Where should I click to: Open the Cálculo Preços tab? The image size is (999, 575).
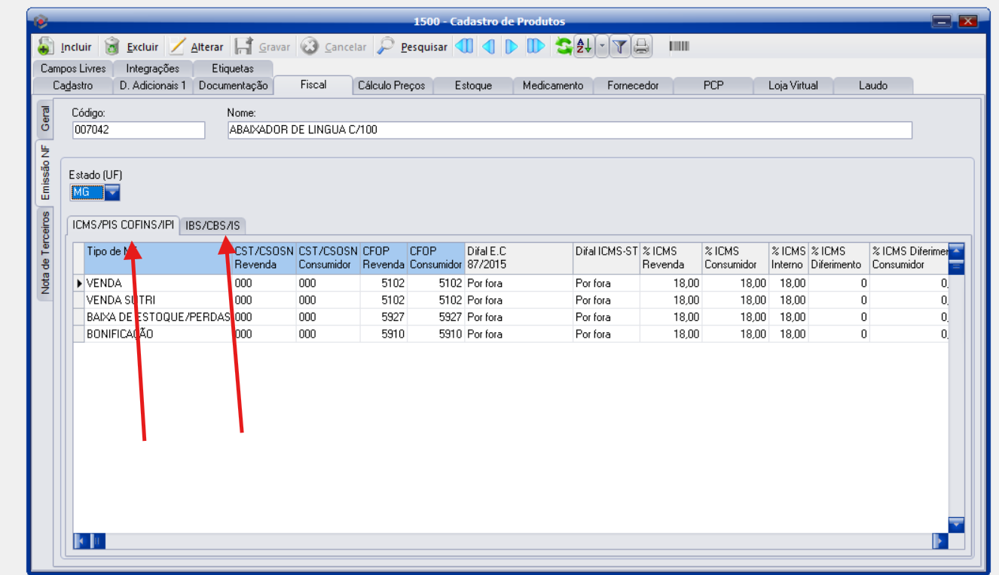click(x=391, y=86)
